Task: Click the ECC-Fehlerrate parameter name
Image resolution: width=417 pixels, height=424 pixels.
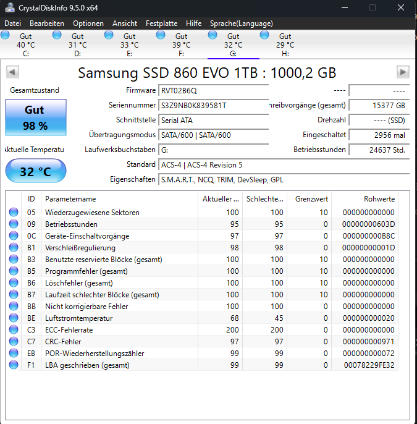Action: point(69,330)
